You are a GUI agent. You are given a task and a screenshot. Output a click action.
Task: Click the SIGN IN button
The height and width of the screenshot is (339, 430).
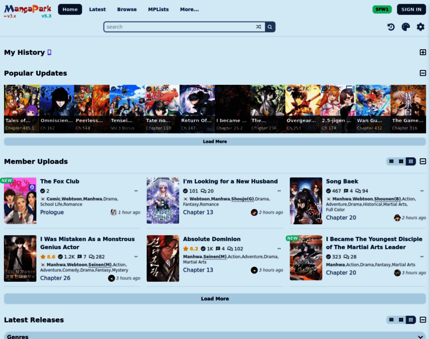[411, 9]
